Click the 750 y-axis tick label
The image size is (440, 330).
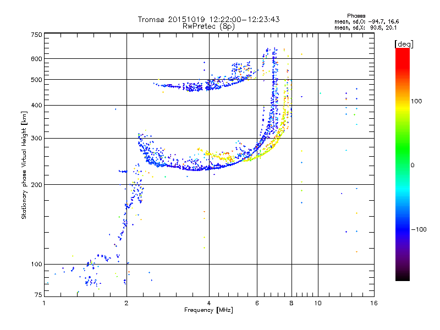click(36, 35)
